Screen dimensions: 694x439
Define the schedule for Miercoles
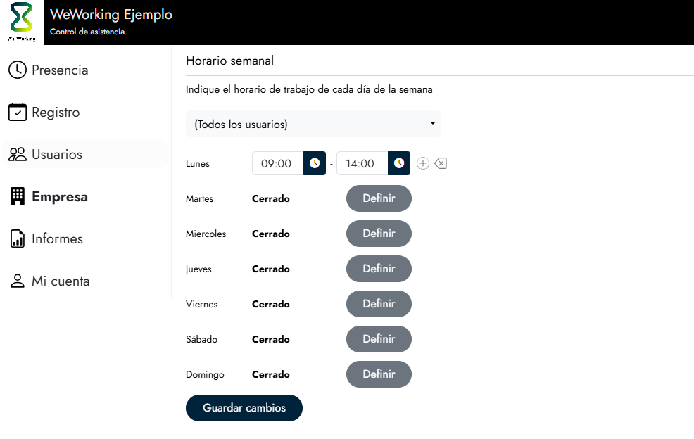pos(379,234)
